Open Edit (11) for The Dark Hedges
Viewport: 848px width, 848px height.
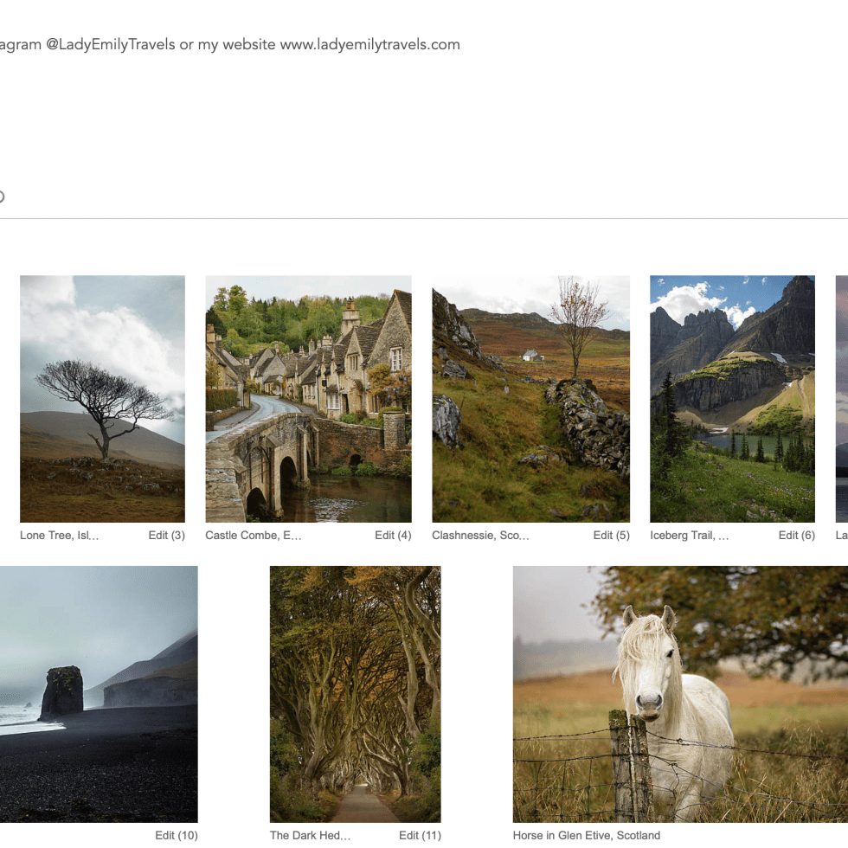(x=420, y=836)
